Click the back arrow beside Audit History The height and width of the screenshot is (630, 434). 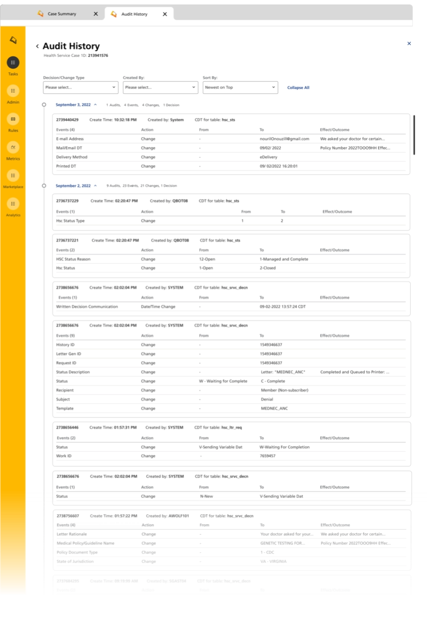(37, 46)
